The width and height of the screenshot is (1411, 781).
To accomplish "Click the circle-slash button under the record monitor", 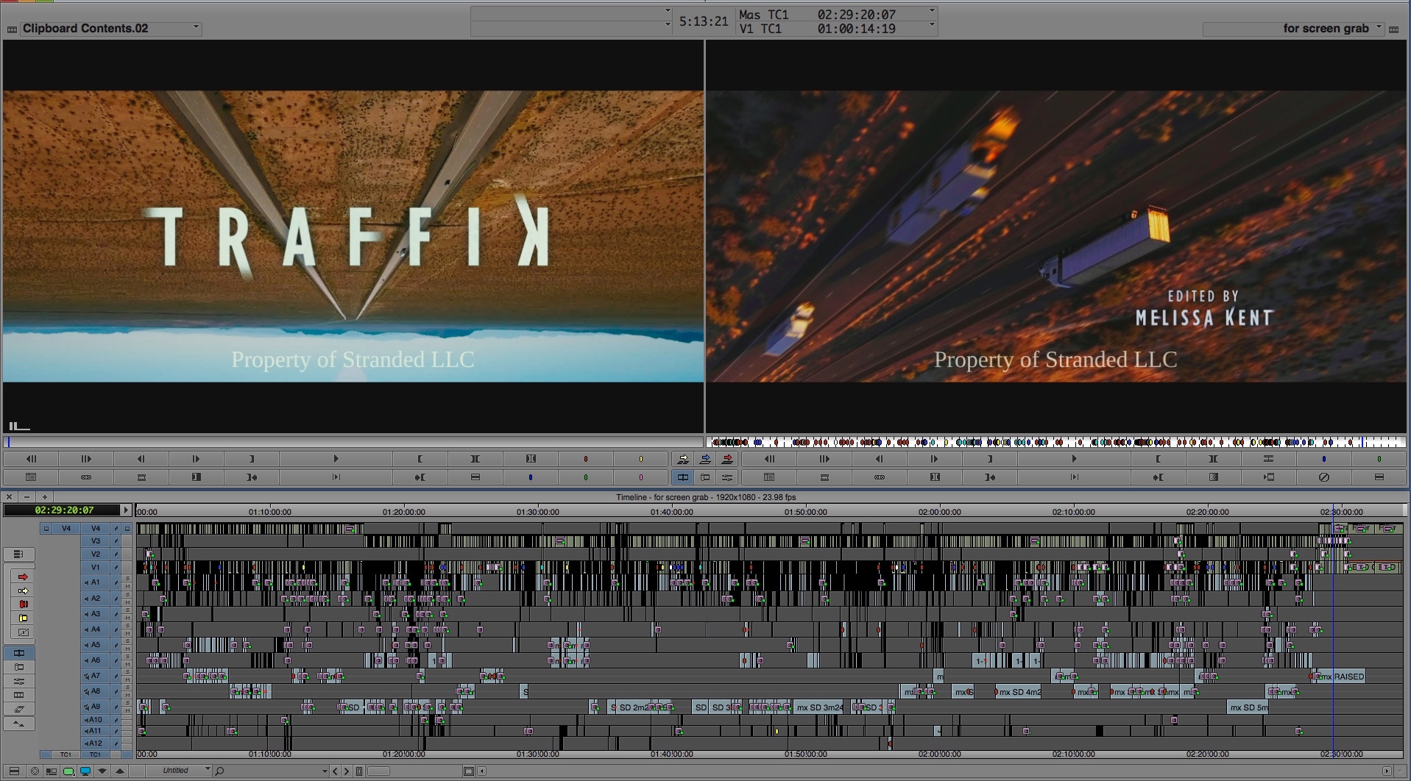I will click(x=1323, y=477).
